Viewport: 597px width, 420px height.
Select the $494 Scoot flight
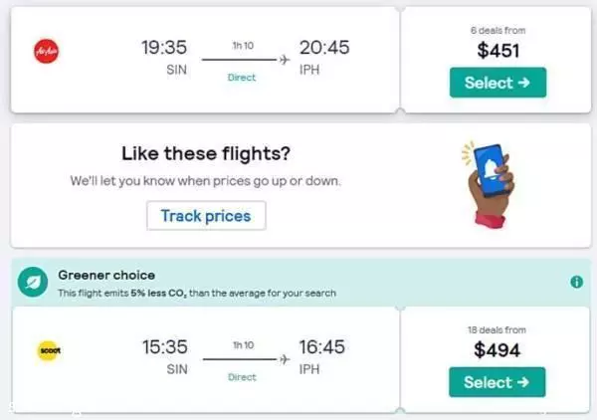pyautogui.click(x=497, y=382)
